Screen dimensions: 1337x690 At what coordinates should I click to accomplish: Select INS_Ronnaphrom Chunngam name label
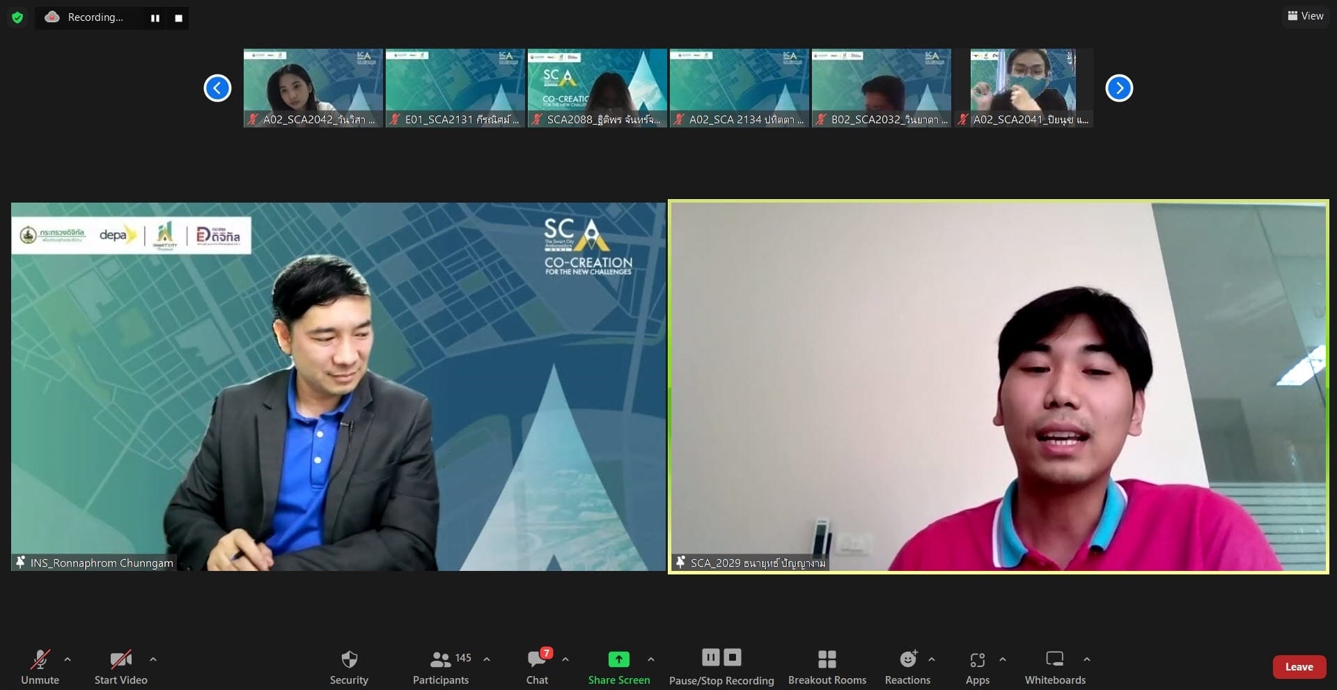tap(102, 563)
